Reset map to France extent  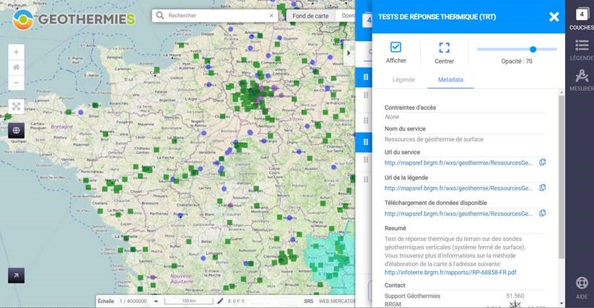16,67
